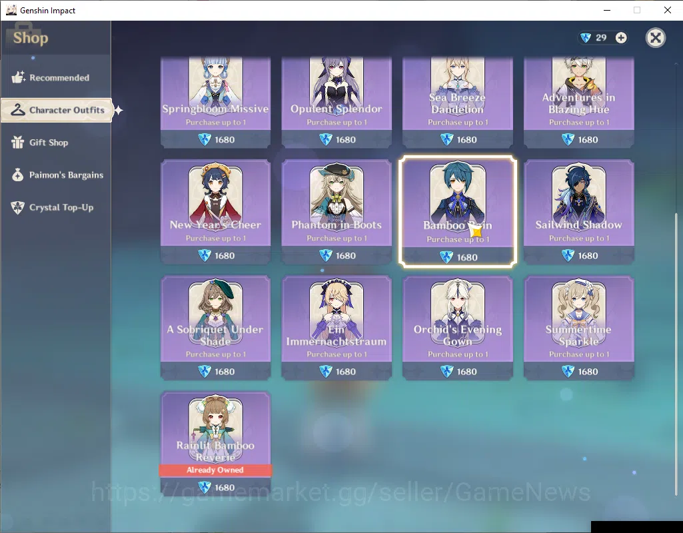The width and height of the screenshot is (683, 533).
Task: Select Orchid's Evening Gown outfit
Action: click(458, 328)
